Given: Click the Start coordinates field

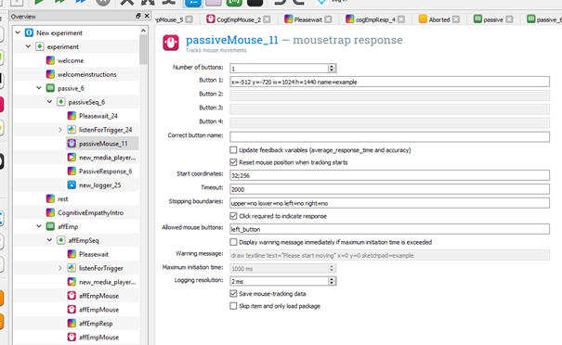Looking at the screenshot, I should pos(389,175).
